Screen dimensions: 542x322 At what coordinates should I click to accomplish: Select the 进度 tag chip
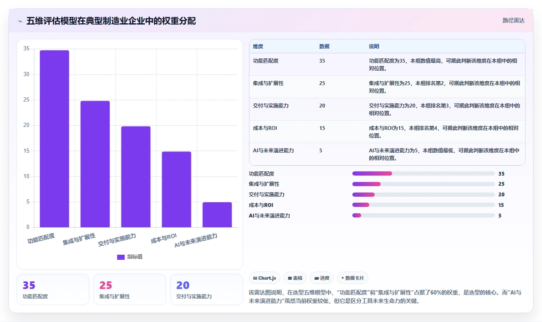pyautogui.click(x=322, y=278)
